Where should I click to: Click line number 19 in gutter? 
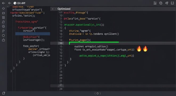(x=61, y=25)
